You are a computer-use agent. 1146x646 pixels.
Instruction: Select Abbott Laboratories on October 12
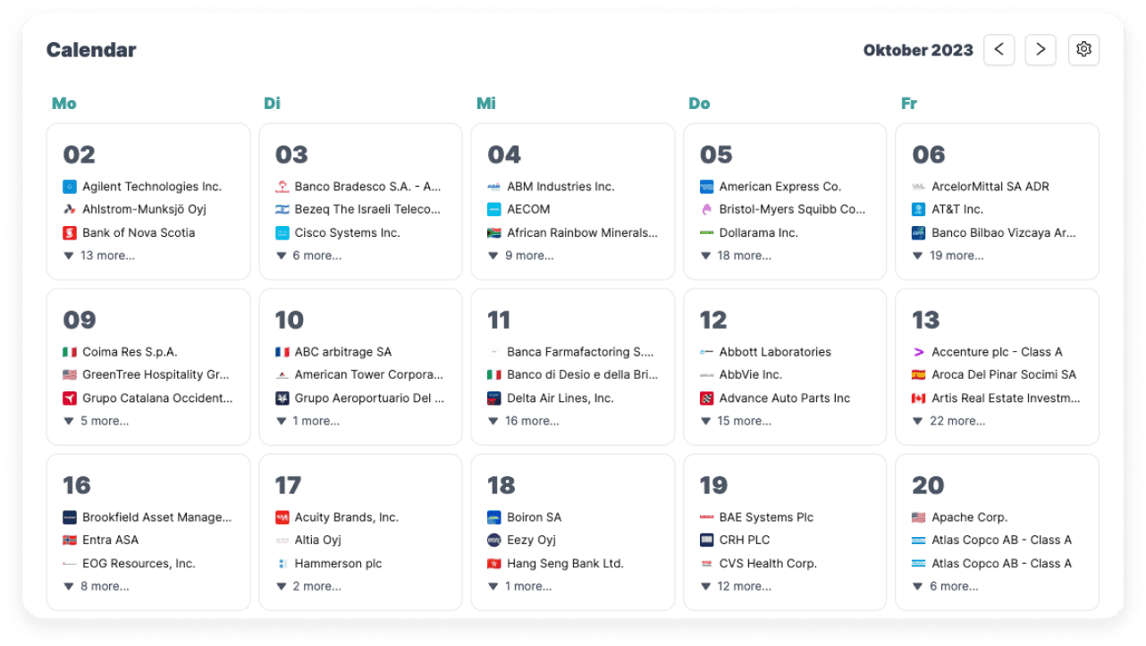coord(774,352)
